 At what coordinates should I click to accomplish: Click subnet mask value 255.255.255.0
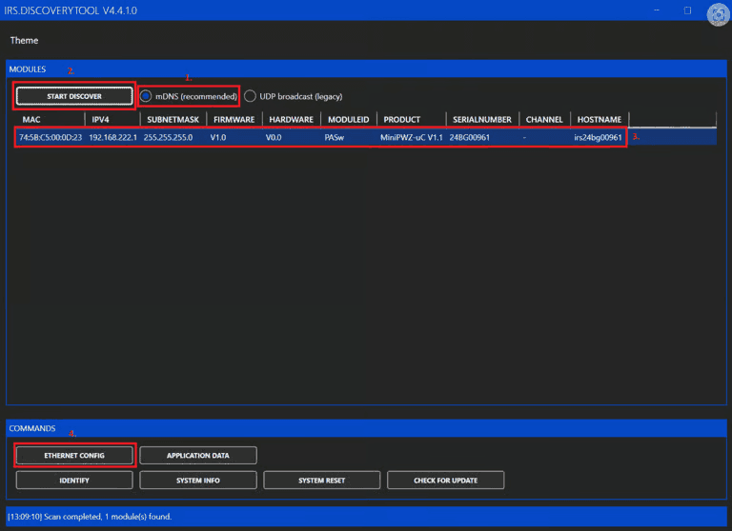point(168,137)
